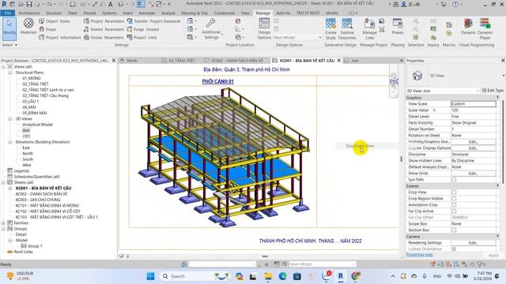The height and width of the screenshot is (284, 506).
Task: Click Transfer Project Standards
Action: point(153,21)
